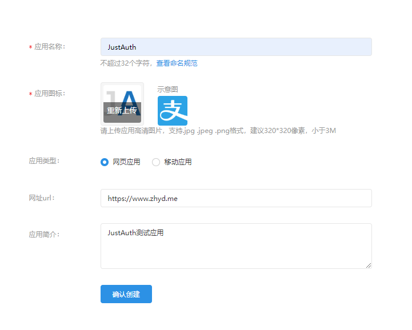The height and width of the screenshot is (330, 412).
Task: Open the 查看命名规范 link
Action: pyautogui.click(x=177, y=63)
